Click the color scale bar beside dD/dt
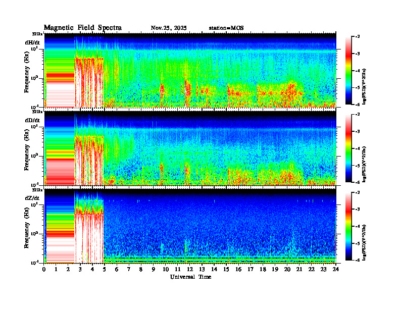 pyautogui.click(x=348, y=148)
